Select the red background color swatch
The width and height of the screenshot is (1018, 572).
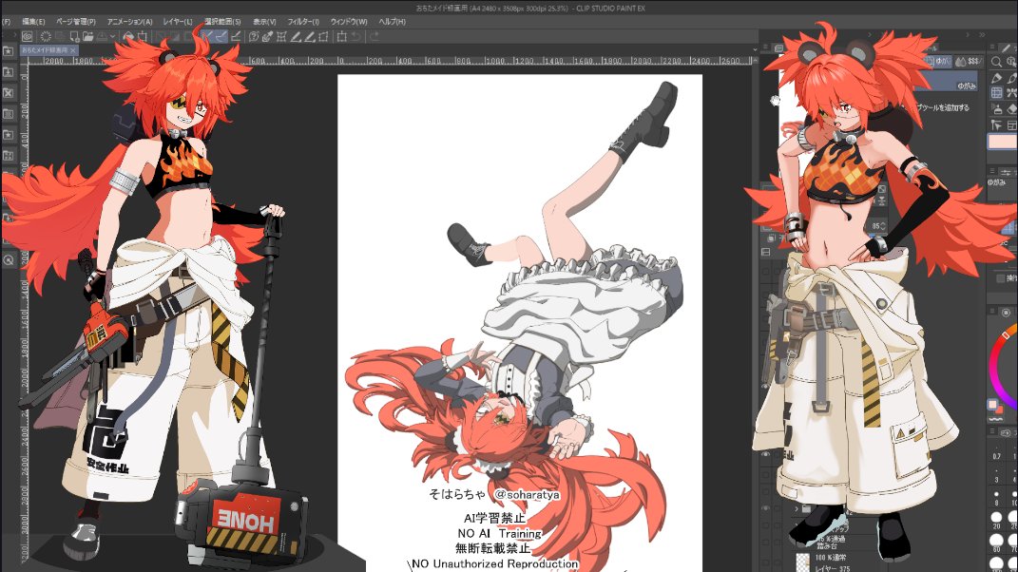999,410
